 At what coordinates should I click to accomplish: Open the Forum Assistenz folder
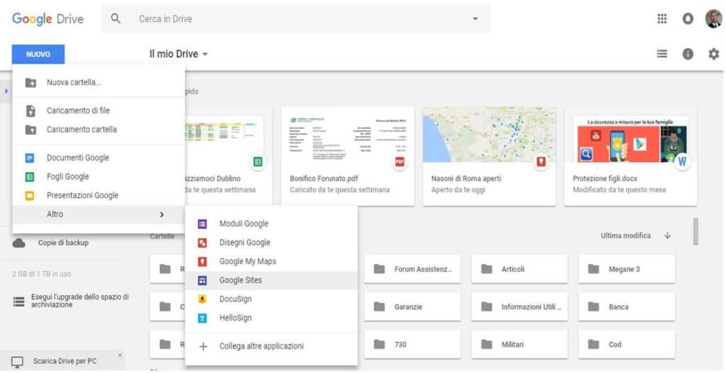(413, 269)
